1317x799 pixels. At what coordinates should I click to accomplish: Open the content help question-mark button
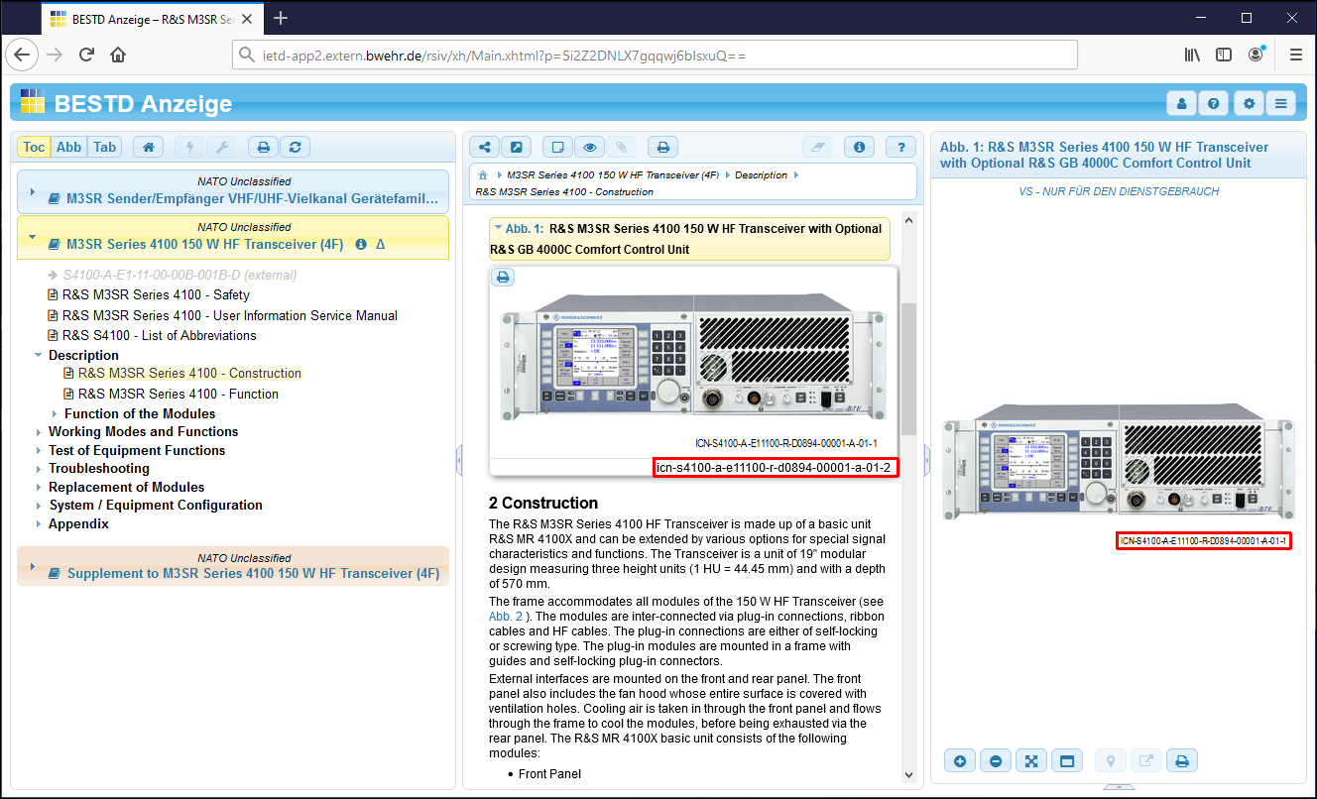900,147
